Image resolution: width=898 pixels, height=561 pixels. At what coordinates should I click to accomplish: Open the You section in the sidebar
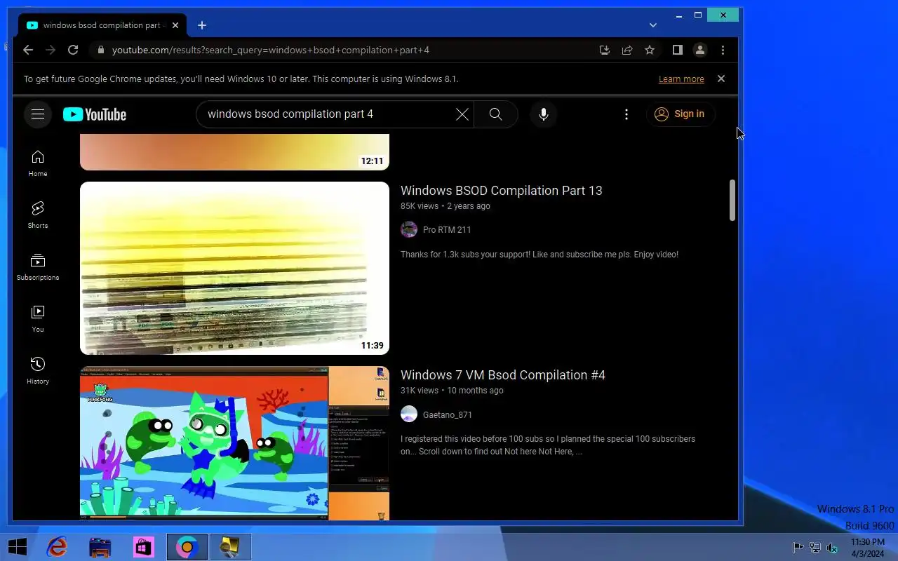[x=38, y=319]
